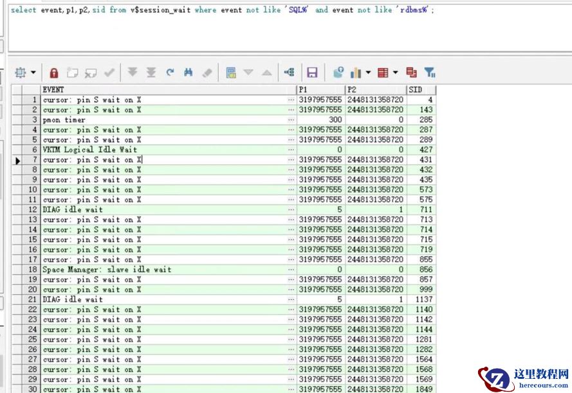This screenshot has width=572, height=393.
Task: Click the top-left grid corner select-all cell
Action: coord(17,90)
